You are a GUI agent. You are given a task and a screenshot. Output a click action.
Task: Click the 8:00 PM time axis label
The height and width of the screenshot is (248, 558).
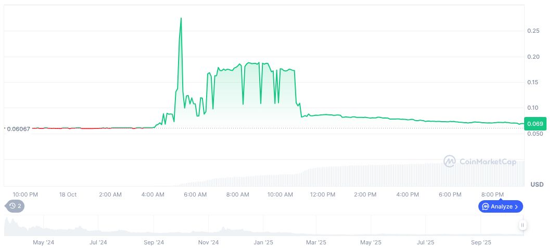point(492,194)
